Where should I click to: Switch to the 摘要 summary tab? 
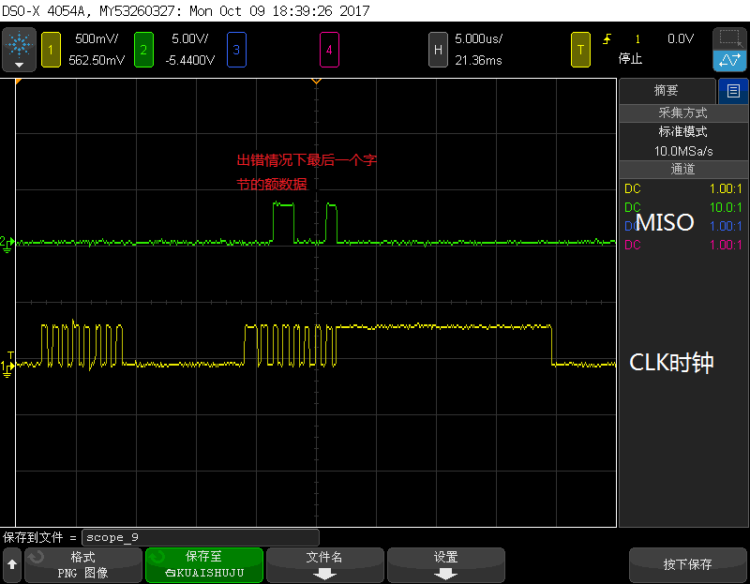pyautogui.click(x=667, y=91)
